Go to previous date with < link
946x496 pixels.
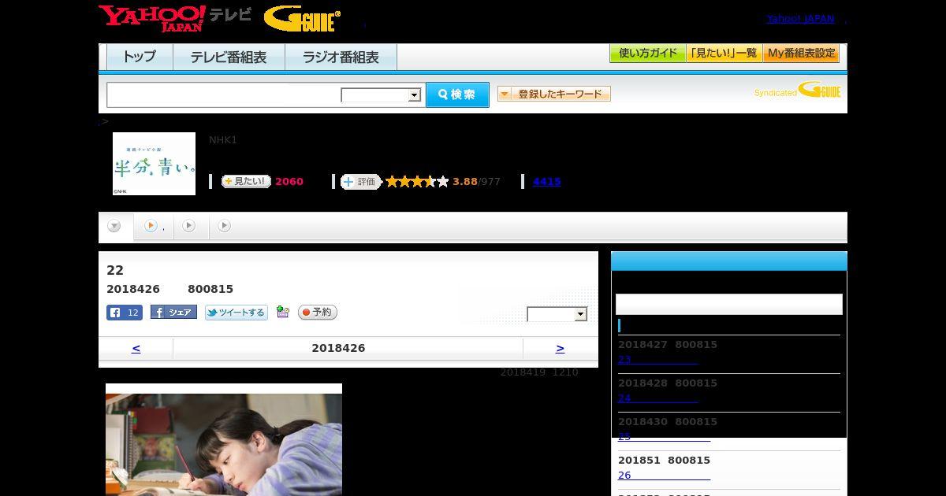136,348
